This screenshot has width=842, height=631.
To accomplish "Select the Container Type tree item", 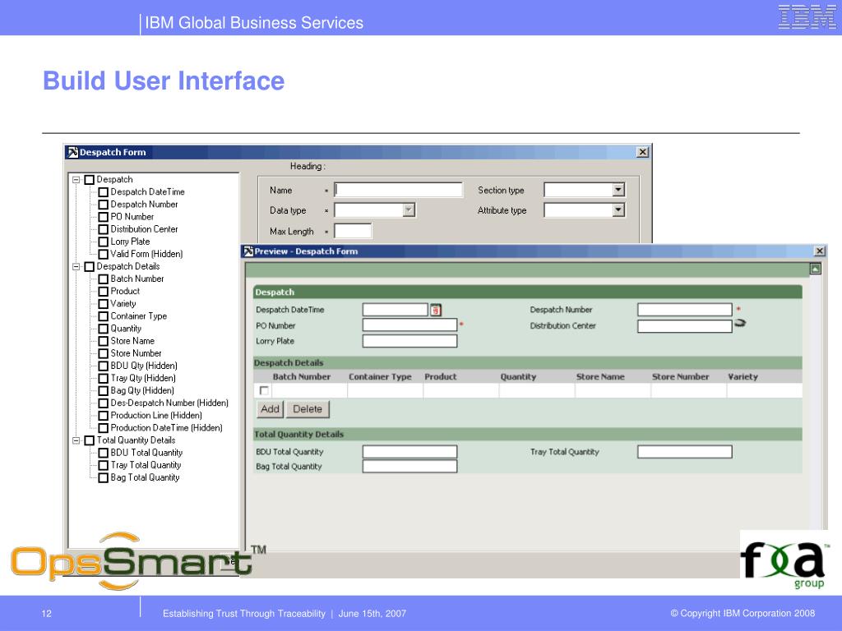I will click(x=138, y=315).
